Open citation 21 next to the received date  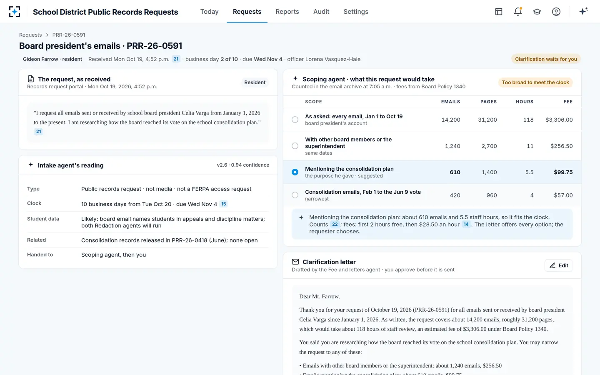(x=176, y=59)
